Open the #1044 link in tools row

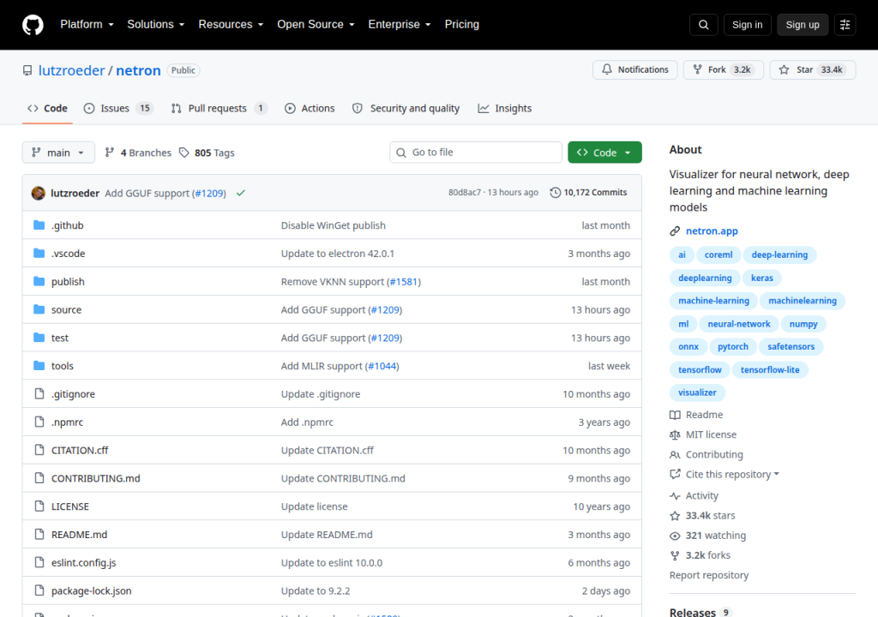382,366
